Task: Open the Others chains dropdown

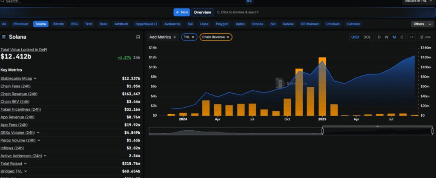Action: [422, 24]
